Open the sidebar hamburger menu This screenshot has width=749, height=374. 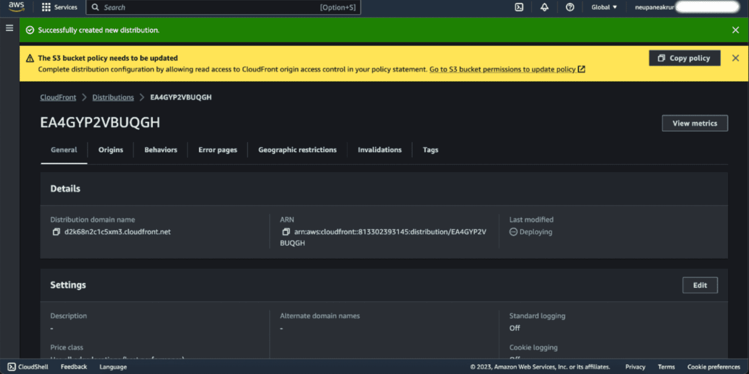(x=9, y=28)
